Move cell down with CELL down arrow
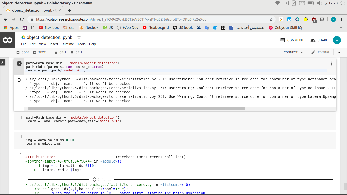This screenshot has height=195, width=347. 76,52
